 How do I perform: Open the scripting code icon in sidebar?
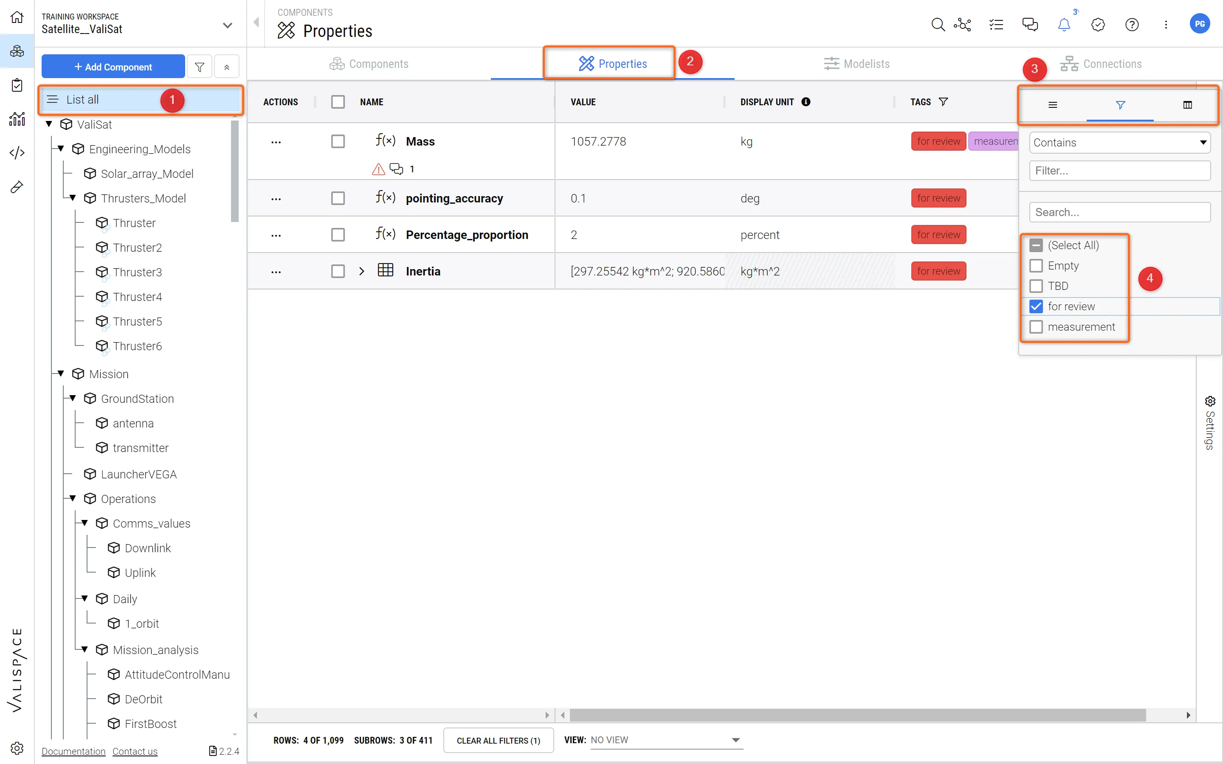coord(17,153)
